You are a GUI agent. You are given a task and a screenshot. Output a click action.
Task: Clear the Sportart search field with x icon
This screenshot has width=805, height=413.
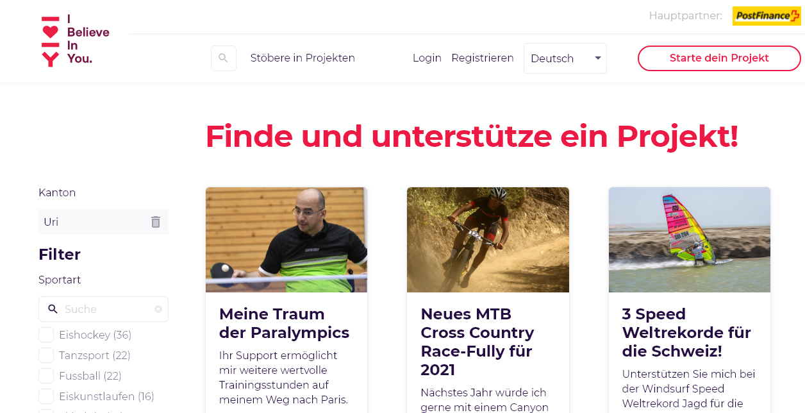pos(158,309)
